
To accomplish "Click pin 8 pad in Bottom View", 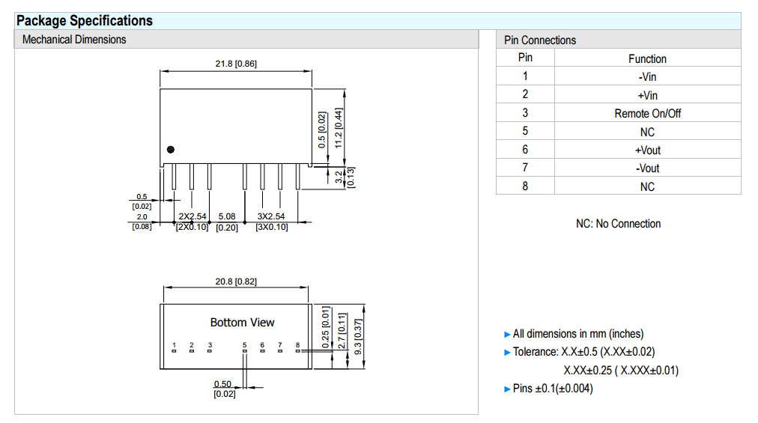I will [297, 353].
